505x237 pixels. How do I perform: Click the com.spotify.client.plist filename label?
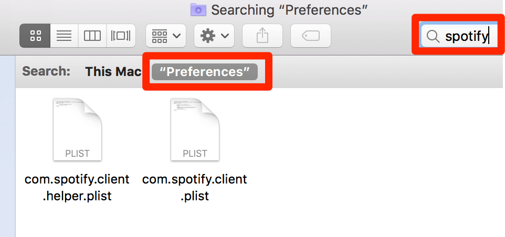pyautogui.click(x=195, y=187)
